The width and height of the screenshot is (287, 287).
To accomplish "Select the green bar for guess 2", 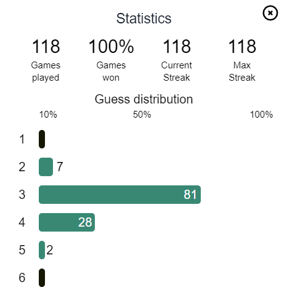I will [x=46, y=167].
